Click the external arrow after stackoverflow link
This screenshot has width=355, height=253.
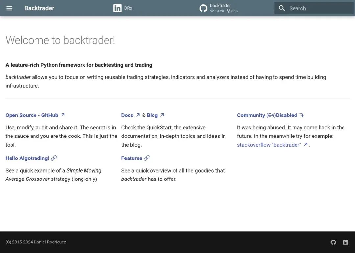305,144
